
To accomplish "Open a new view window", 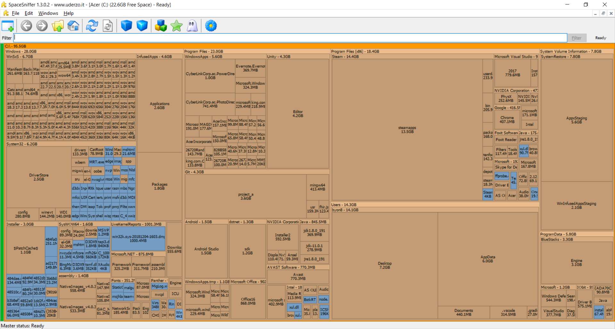I will [x=8, y=26].
